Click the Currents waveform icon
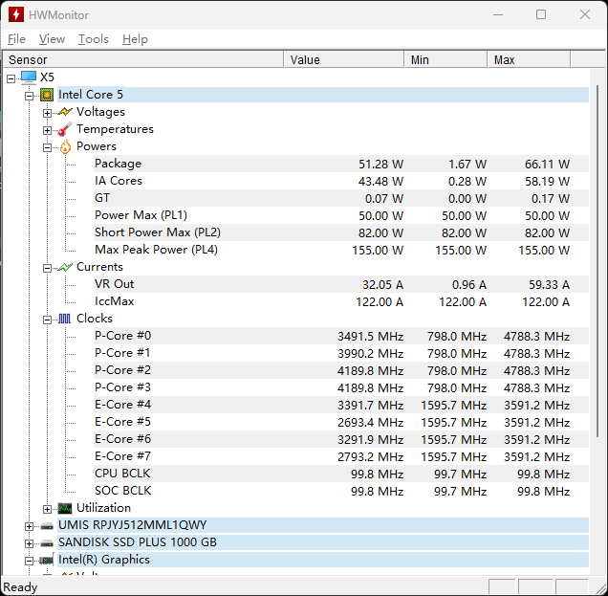Image resolution: width=608 pixels, height=596 pixels. (x=64, y=267)
